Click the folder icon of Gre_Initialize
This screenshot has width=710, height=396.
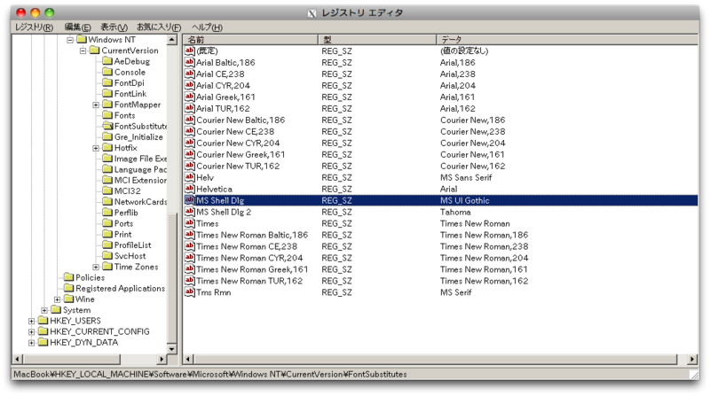click(x=107, y=137)
